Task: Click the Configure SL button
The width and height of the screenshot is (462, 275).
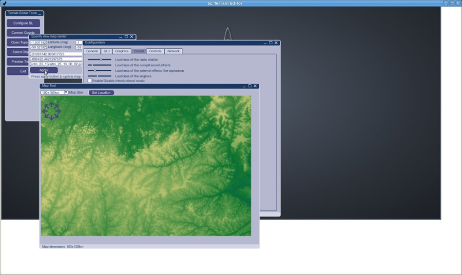Action: [23, 23]
